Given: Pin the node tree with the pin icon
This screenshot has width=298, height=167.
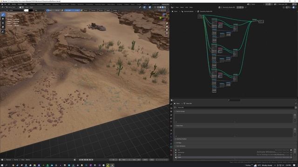Looking at the screenshot, I should coord(246,7).
